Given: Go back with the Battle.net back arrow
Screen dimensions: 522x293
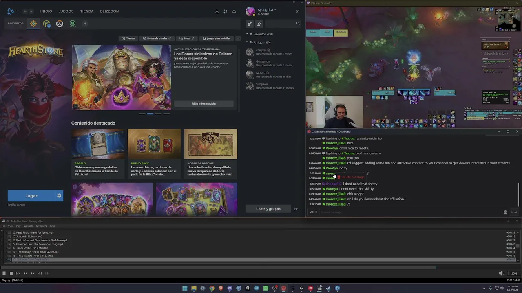Looking at the screenshot, I should click(x=25, y=11).
